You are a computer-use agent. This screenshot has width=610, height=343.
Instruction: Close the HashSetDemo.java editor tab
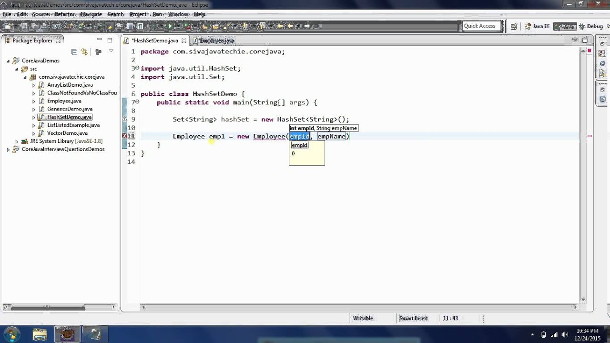tap(183, 40)
